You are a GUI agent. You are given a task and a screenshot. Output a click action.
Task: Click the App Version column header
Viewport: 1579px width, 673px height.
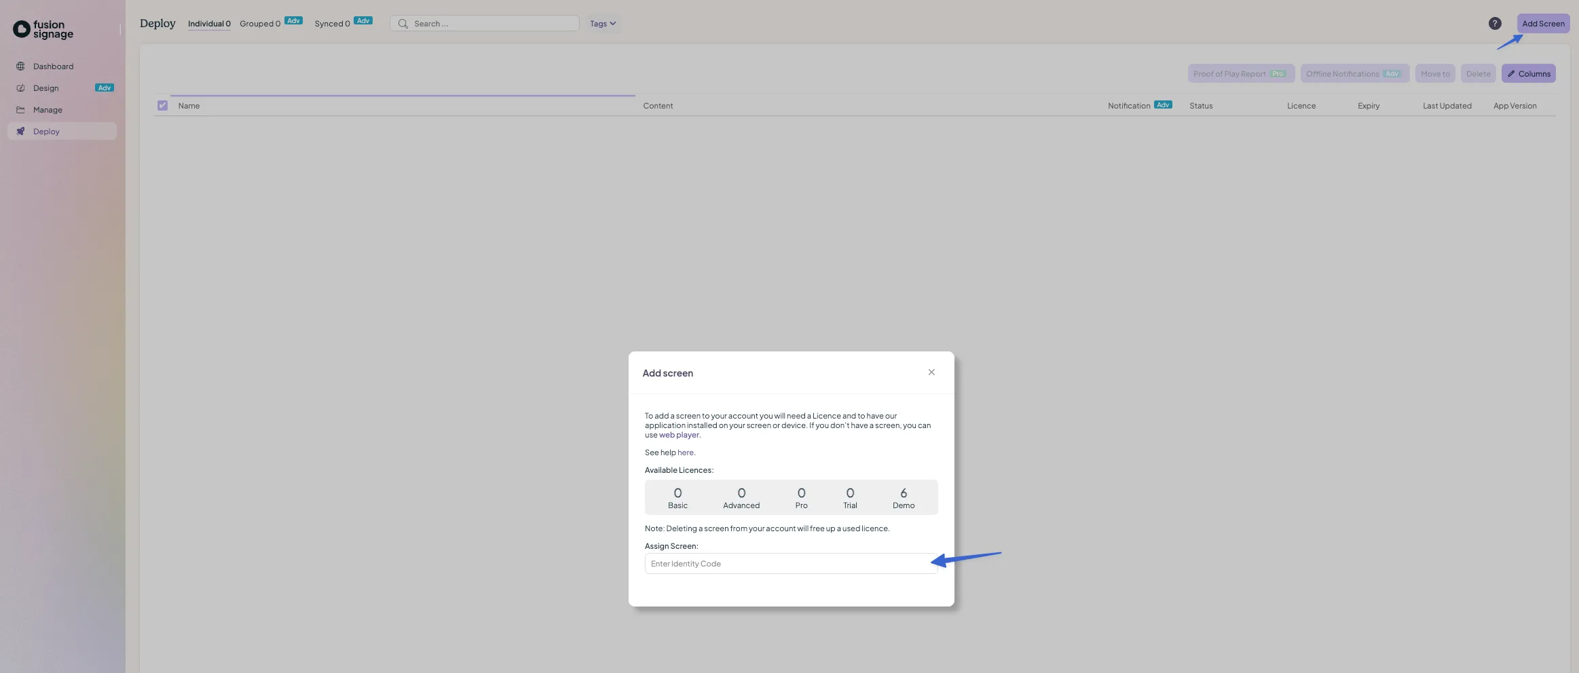click(1515, 106)
